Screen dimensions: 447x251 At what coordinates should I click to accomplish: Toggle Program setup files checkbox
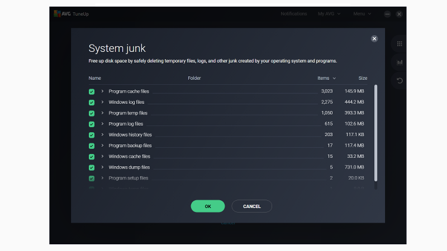point(92,178)
